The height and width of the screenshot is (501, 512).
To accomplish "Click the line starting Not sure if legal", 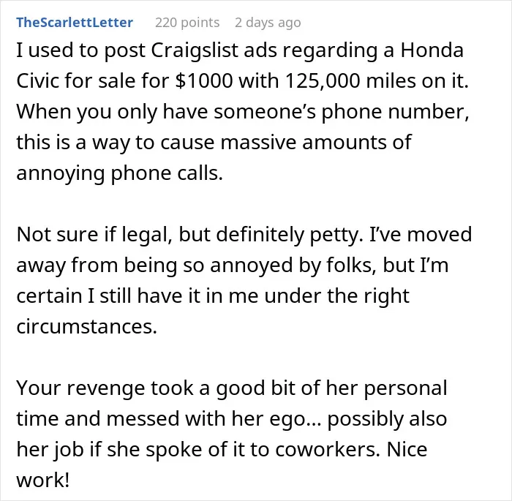I will click(244, 235).
